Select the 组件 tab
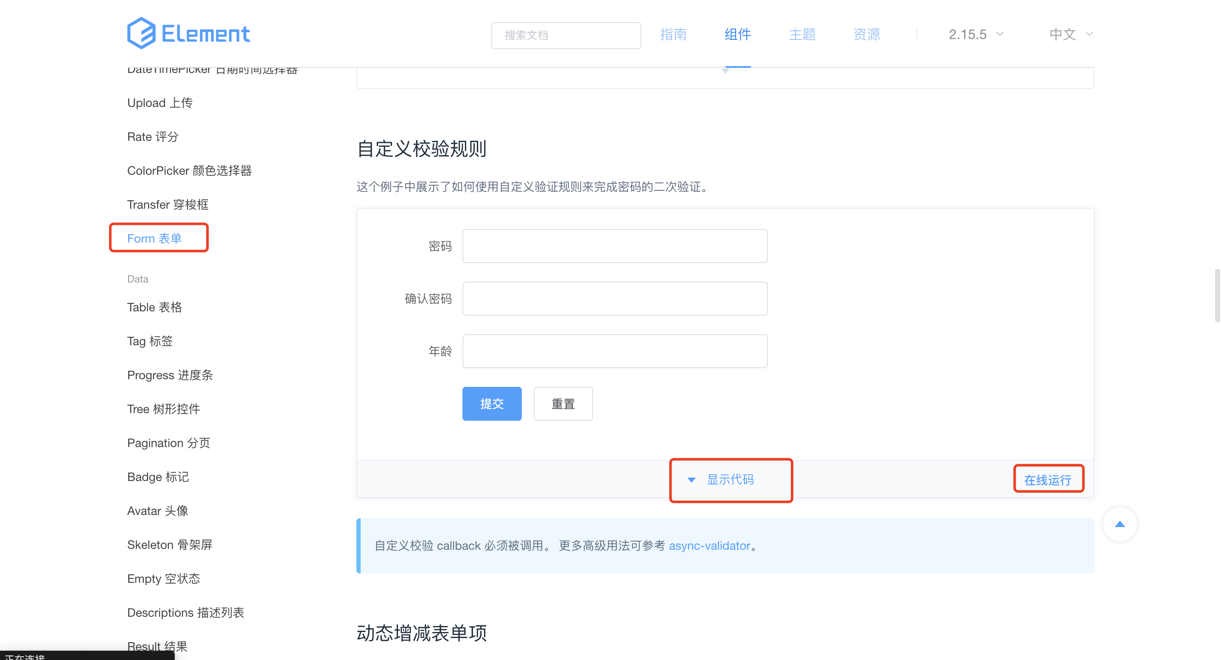1221x660 pixels. (737, 34)
